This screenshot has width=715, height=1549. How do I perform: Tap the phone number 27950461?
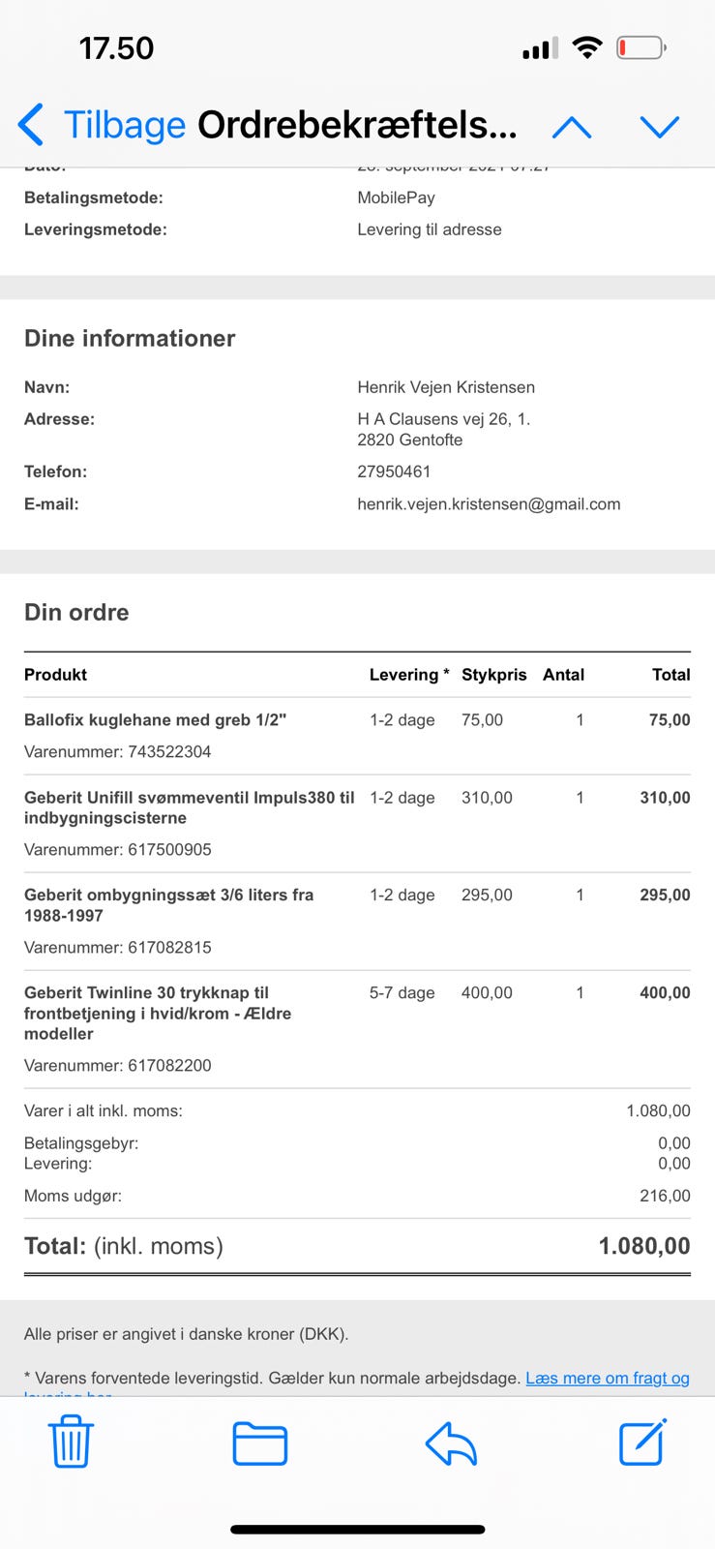394,471
